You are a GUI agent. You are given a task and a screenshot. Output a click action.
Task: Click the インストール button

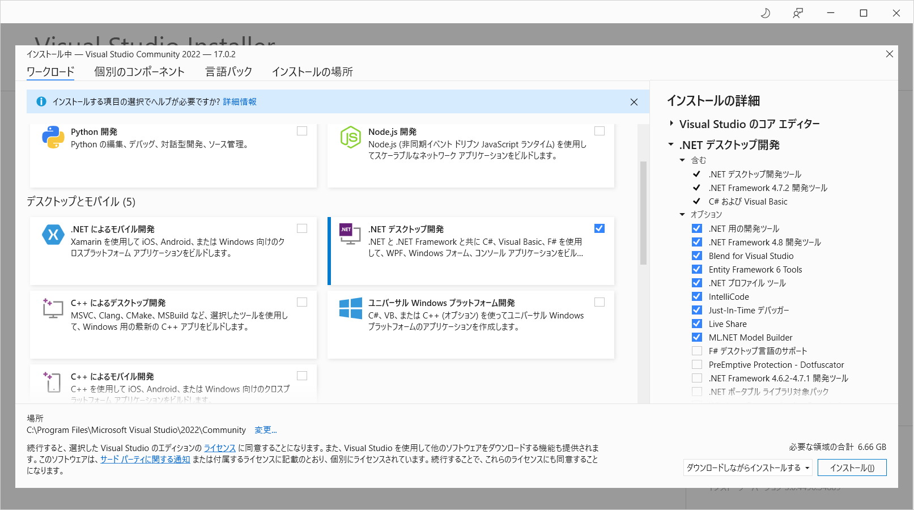852,467
